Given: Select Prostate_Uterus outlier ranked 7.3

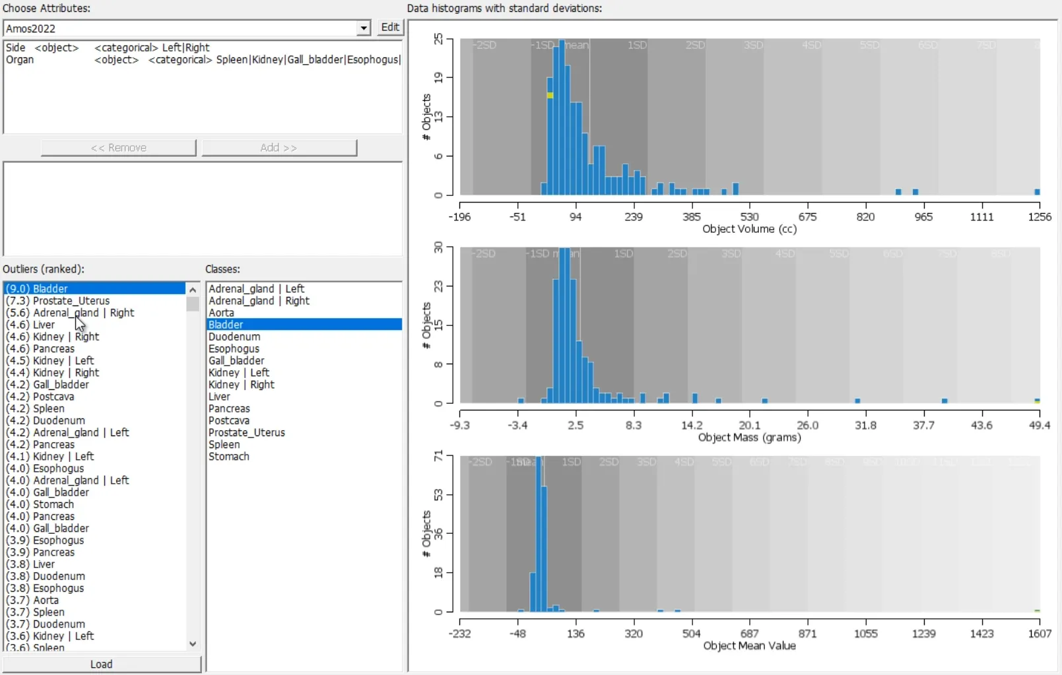Looking at the screenshot, I should [x=71, y=301].
